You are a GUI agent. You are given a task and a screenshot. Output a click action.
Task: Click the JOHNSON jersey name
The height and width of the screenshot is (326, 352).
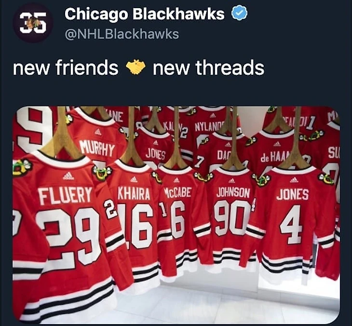click(233, 193)
